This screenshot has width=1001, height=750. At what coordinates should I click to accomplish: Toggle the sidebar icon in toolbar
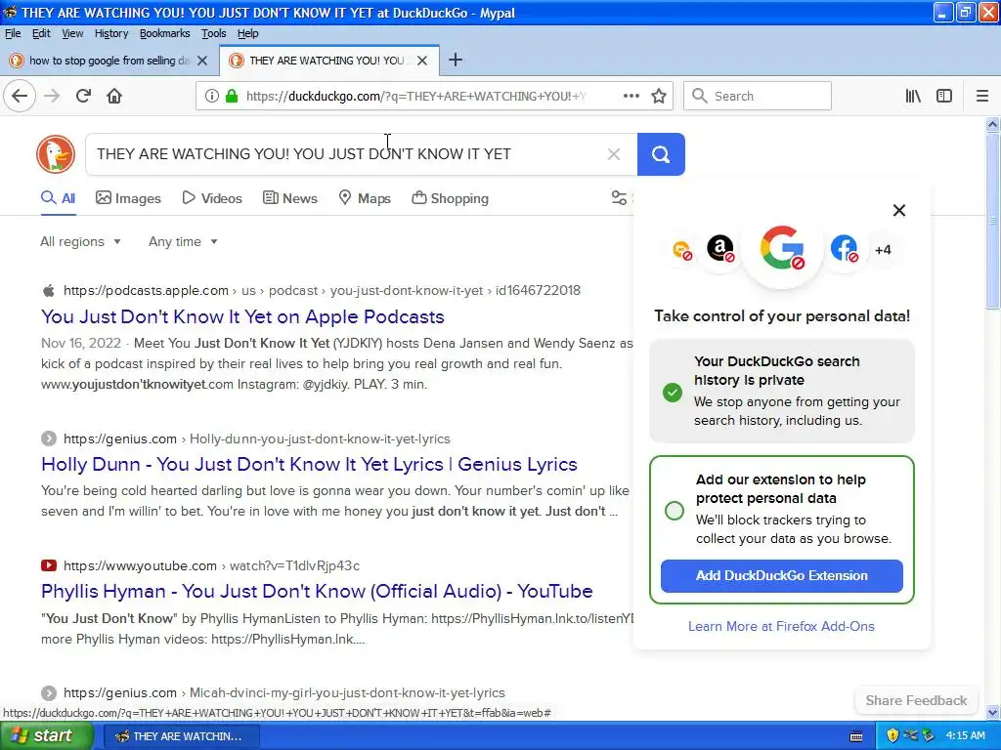944,97
